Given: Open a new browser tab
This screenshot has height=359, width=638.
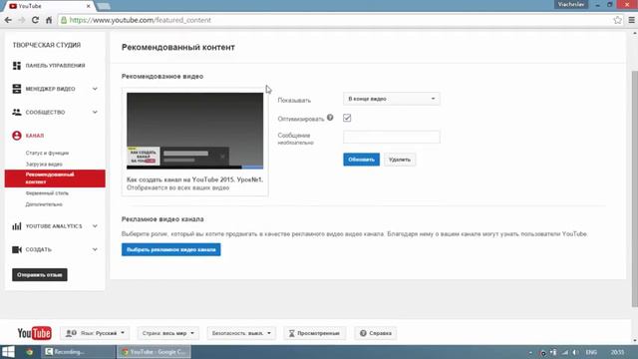Looking at the screenshot, I should tap(104, 6).
